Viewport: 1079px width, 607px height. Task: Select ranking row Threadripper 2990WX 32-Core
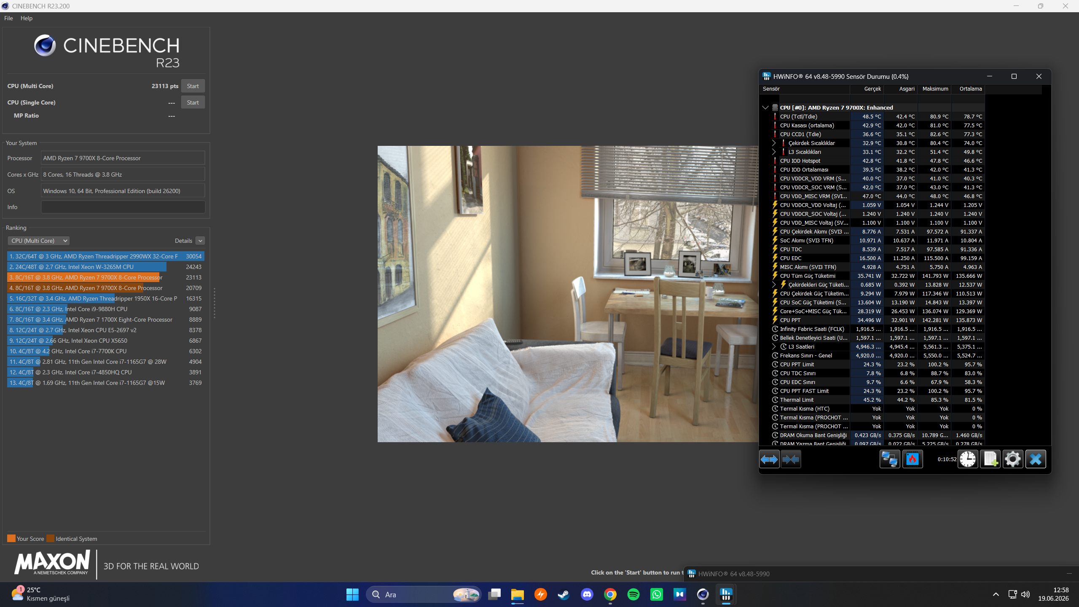[106, 256]
